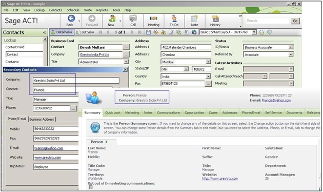The height and width of the screenshot is (192, 323).
Task: Switch to Detail View
Action: [62, 32]
